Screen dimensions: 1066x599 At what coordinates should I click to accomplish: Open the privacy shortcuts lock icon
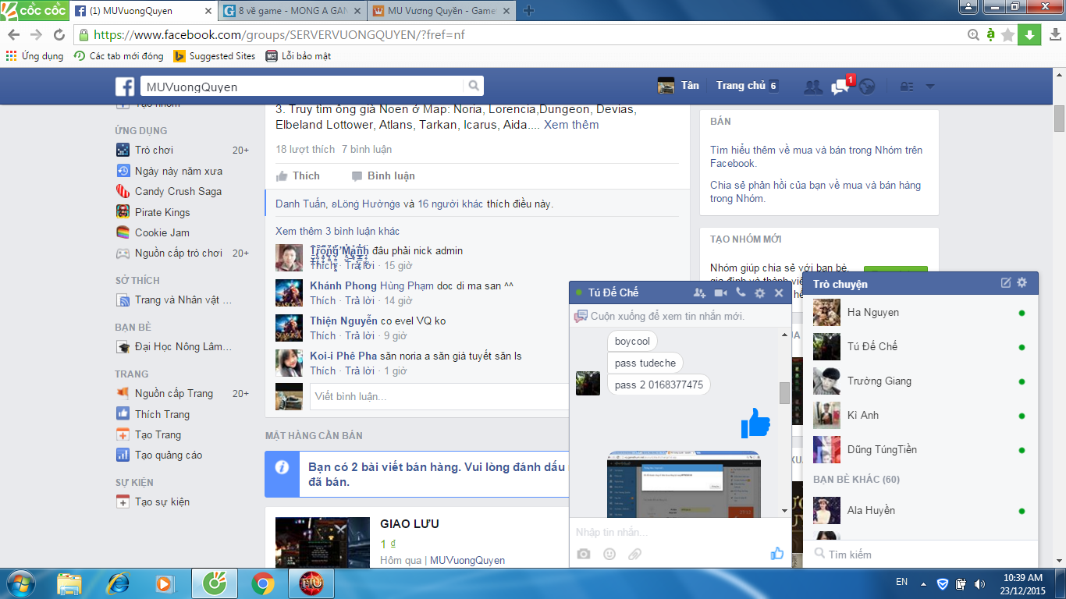click(x=906, y=87)
